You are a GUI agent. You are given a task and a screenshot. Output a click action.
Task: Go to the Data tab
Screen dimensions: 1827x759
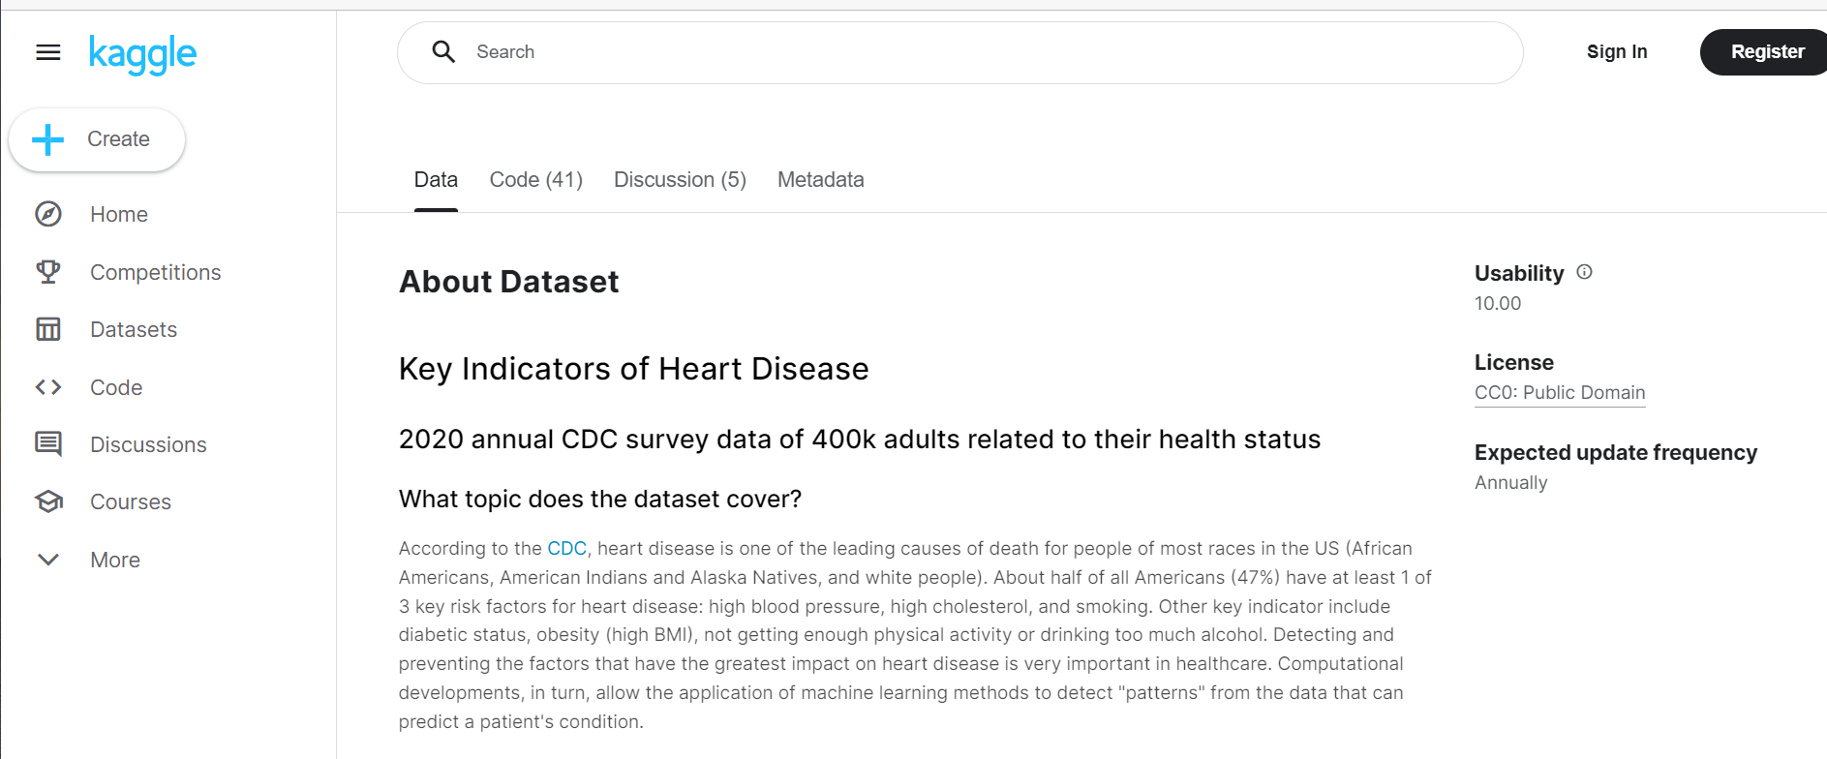(x=436, y=180)
